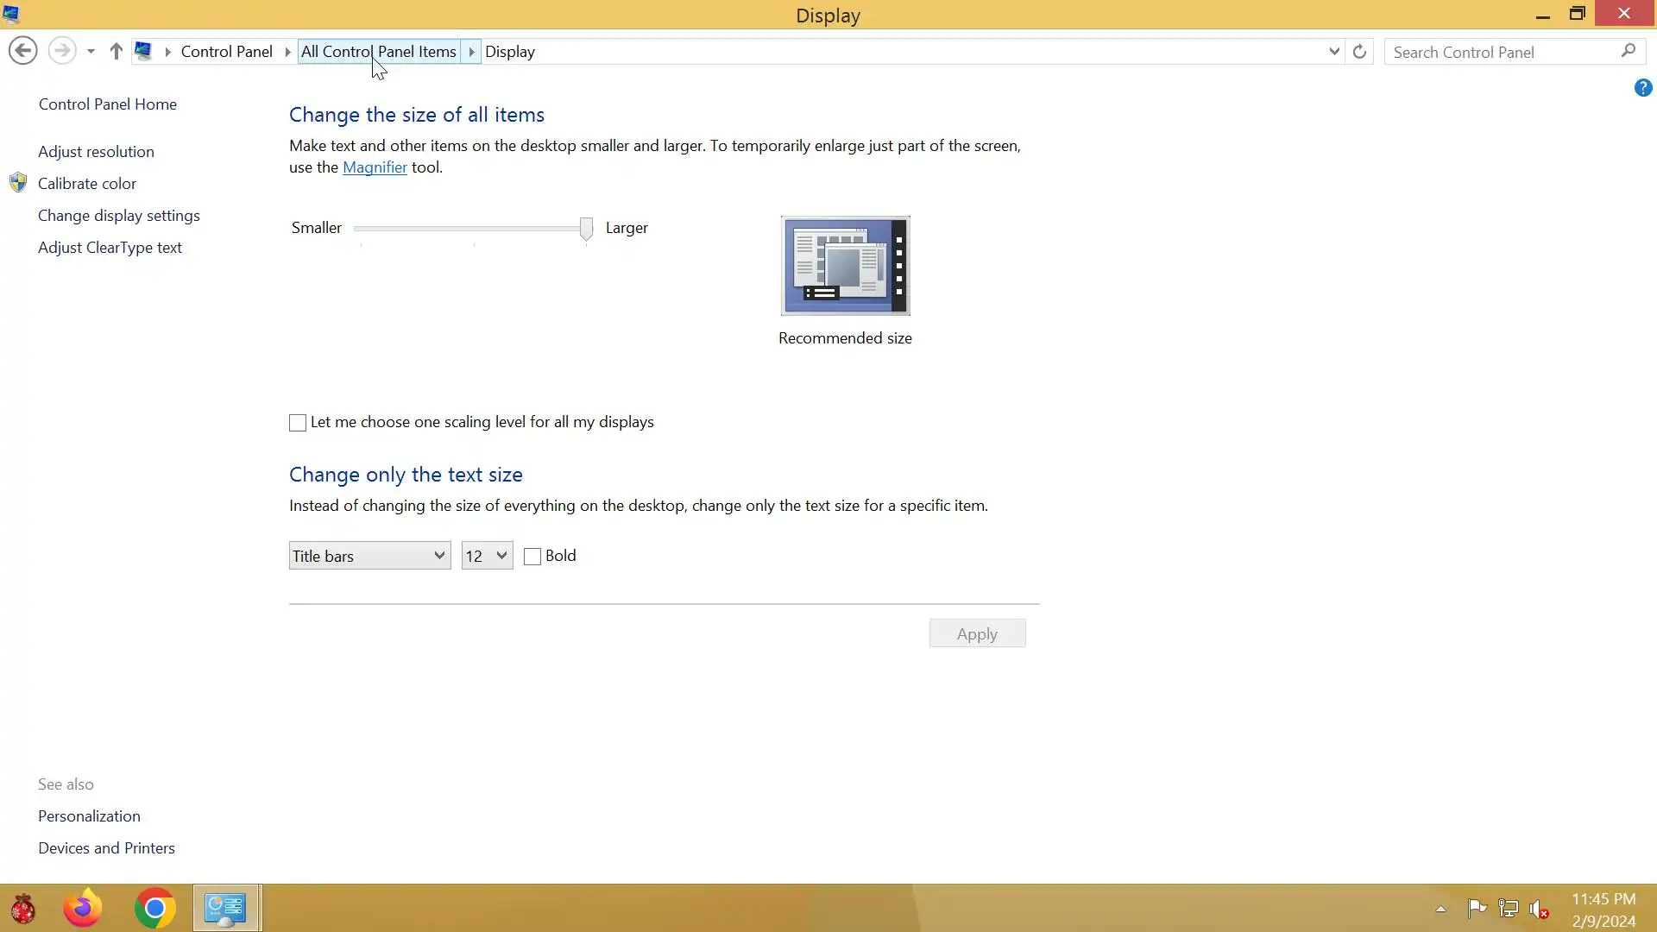Click the Up one level arrow

pos(116,52)
